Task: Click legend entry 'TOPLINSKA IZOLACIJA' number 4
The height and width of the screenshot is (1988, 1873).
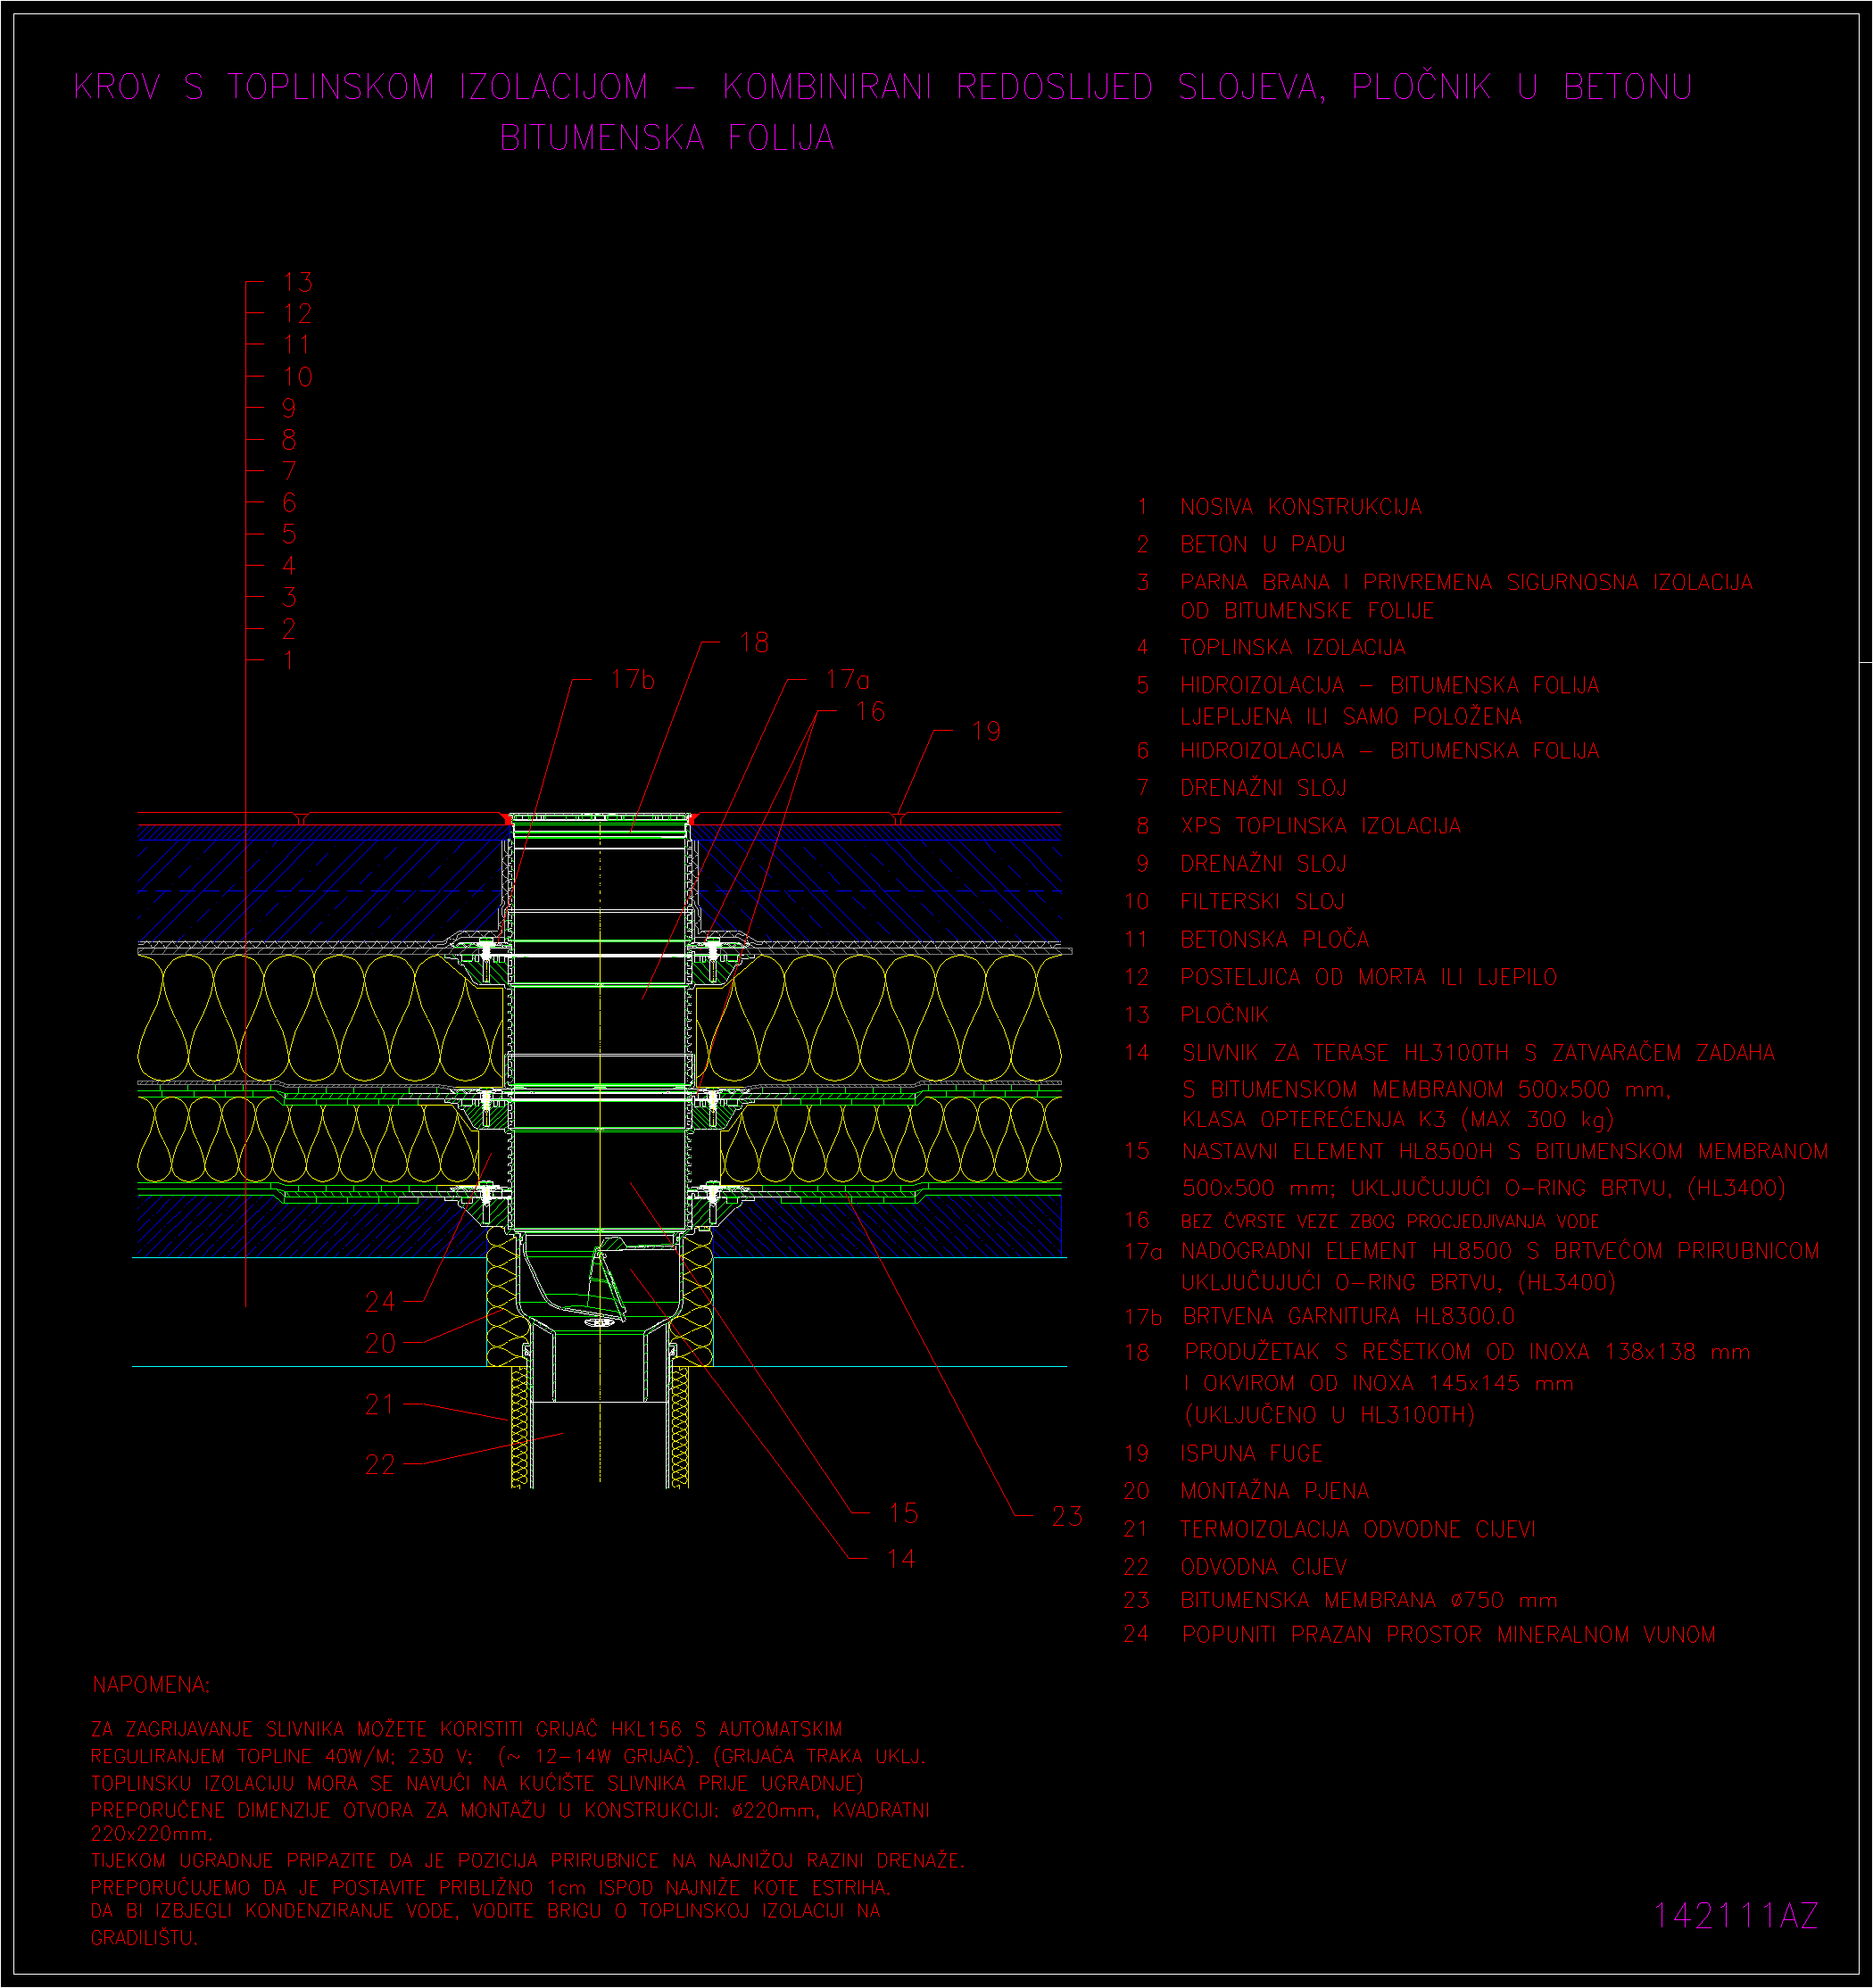Action: 1292,647
